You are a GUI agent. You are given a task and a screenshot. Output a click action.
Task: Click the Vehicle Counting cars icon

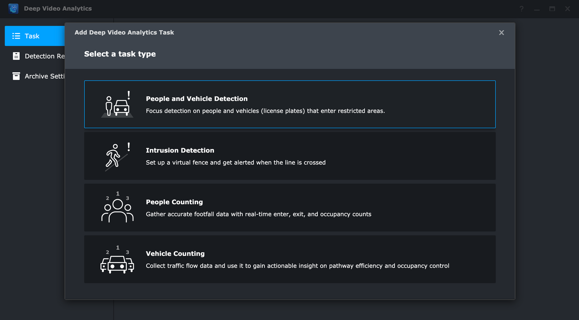click(117, 260)
